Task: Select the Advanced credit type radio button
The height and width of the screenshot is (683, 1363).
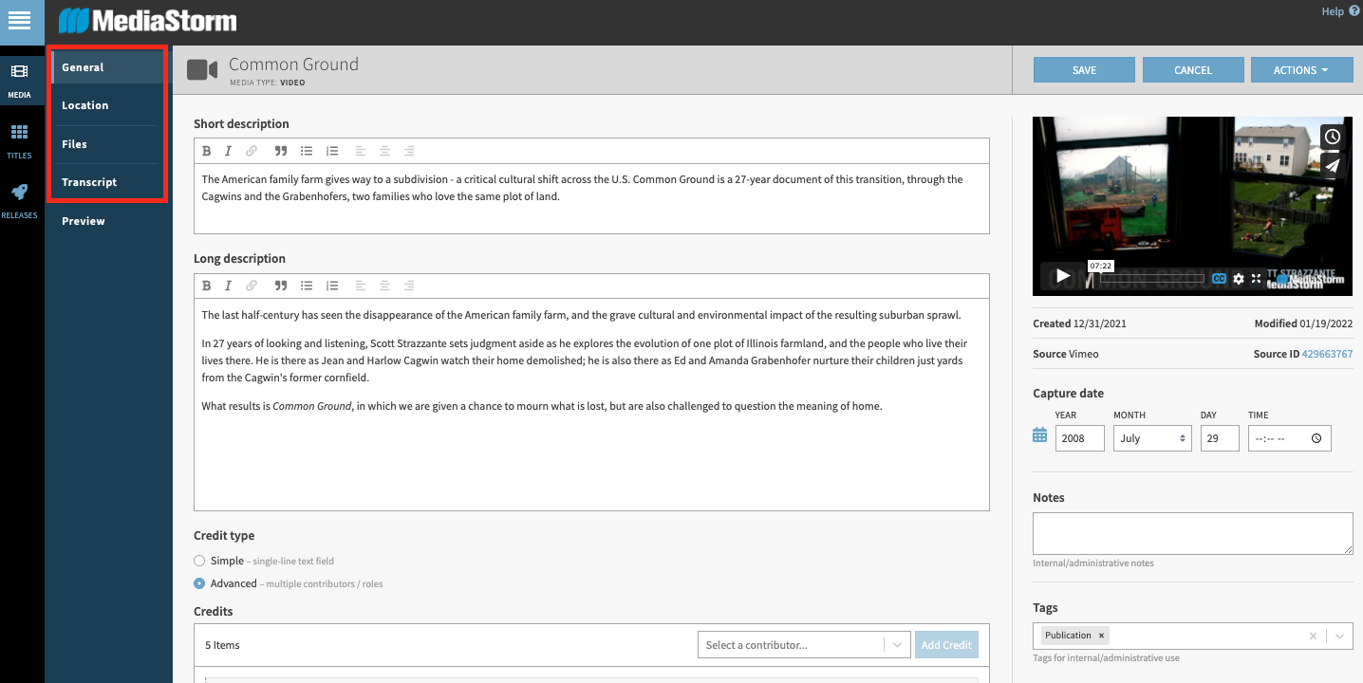Action: tap(199, 583)
